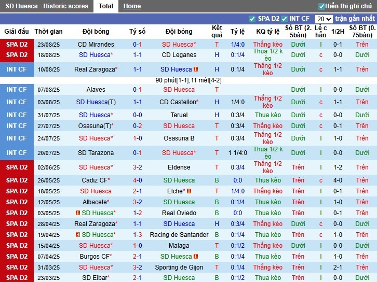This screenshot has height=282, width=377.
Task: Click the 0-2 score in Osasuna(T) row
Action: (x=137, y=126)
